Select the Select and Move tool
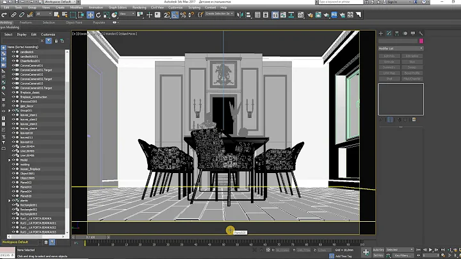The height and width of the screenshot is (259, 461). coord(90,15)
